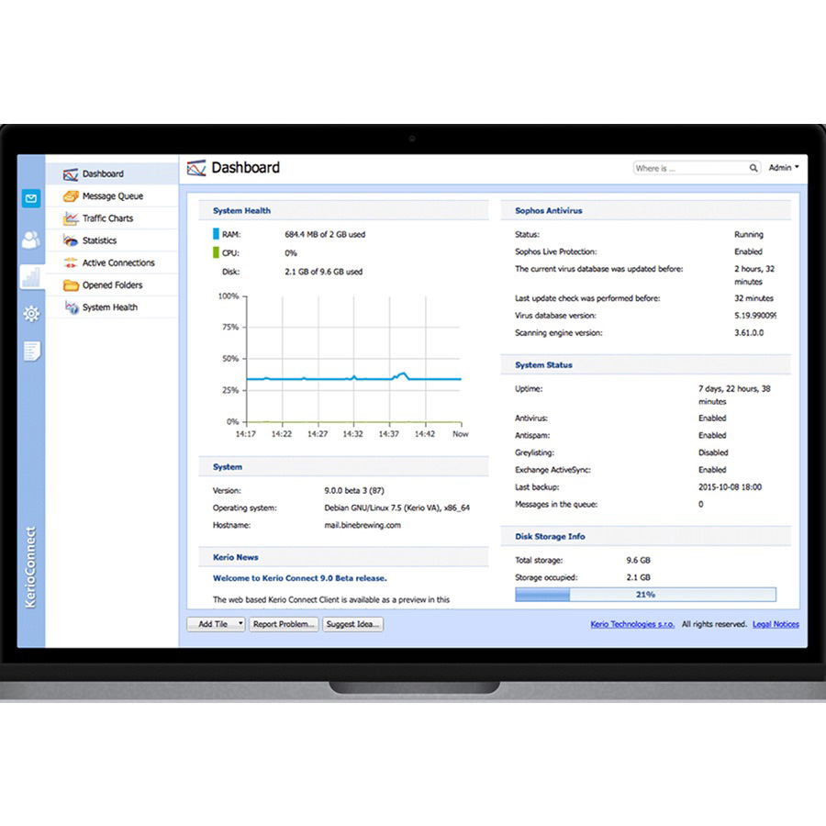Open the Users section icon in left rail
This screenshot has height=826, width=826.
click(x=31, y=240)
